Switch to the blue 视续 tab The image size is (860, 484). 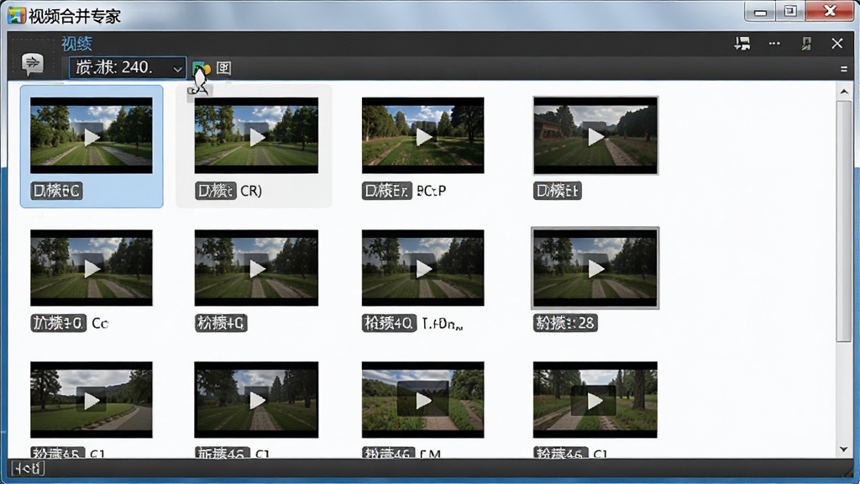click(x=76, y=44)
